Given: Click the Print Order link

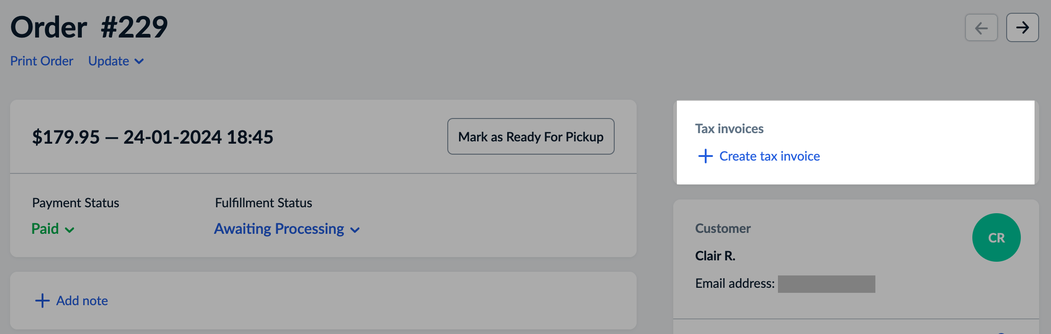Looking at the screenshot, I should click(42, 61).
